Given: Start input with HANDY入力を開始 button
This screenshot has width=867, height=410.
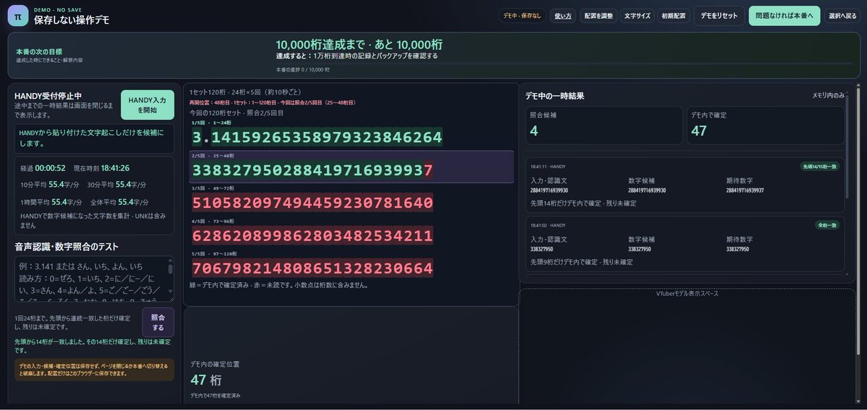Looking at the screenshot, I should click(x=147, y=105).
